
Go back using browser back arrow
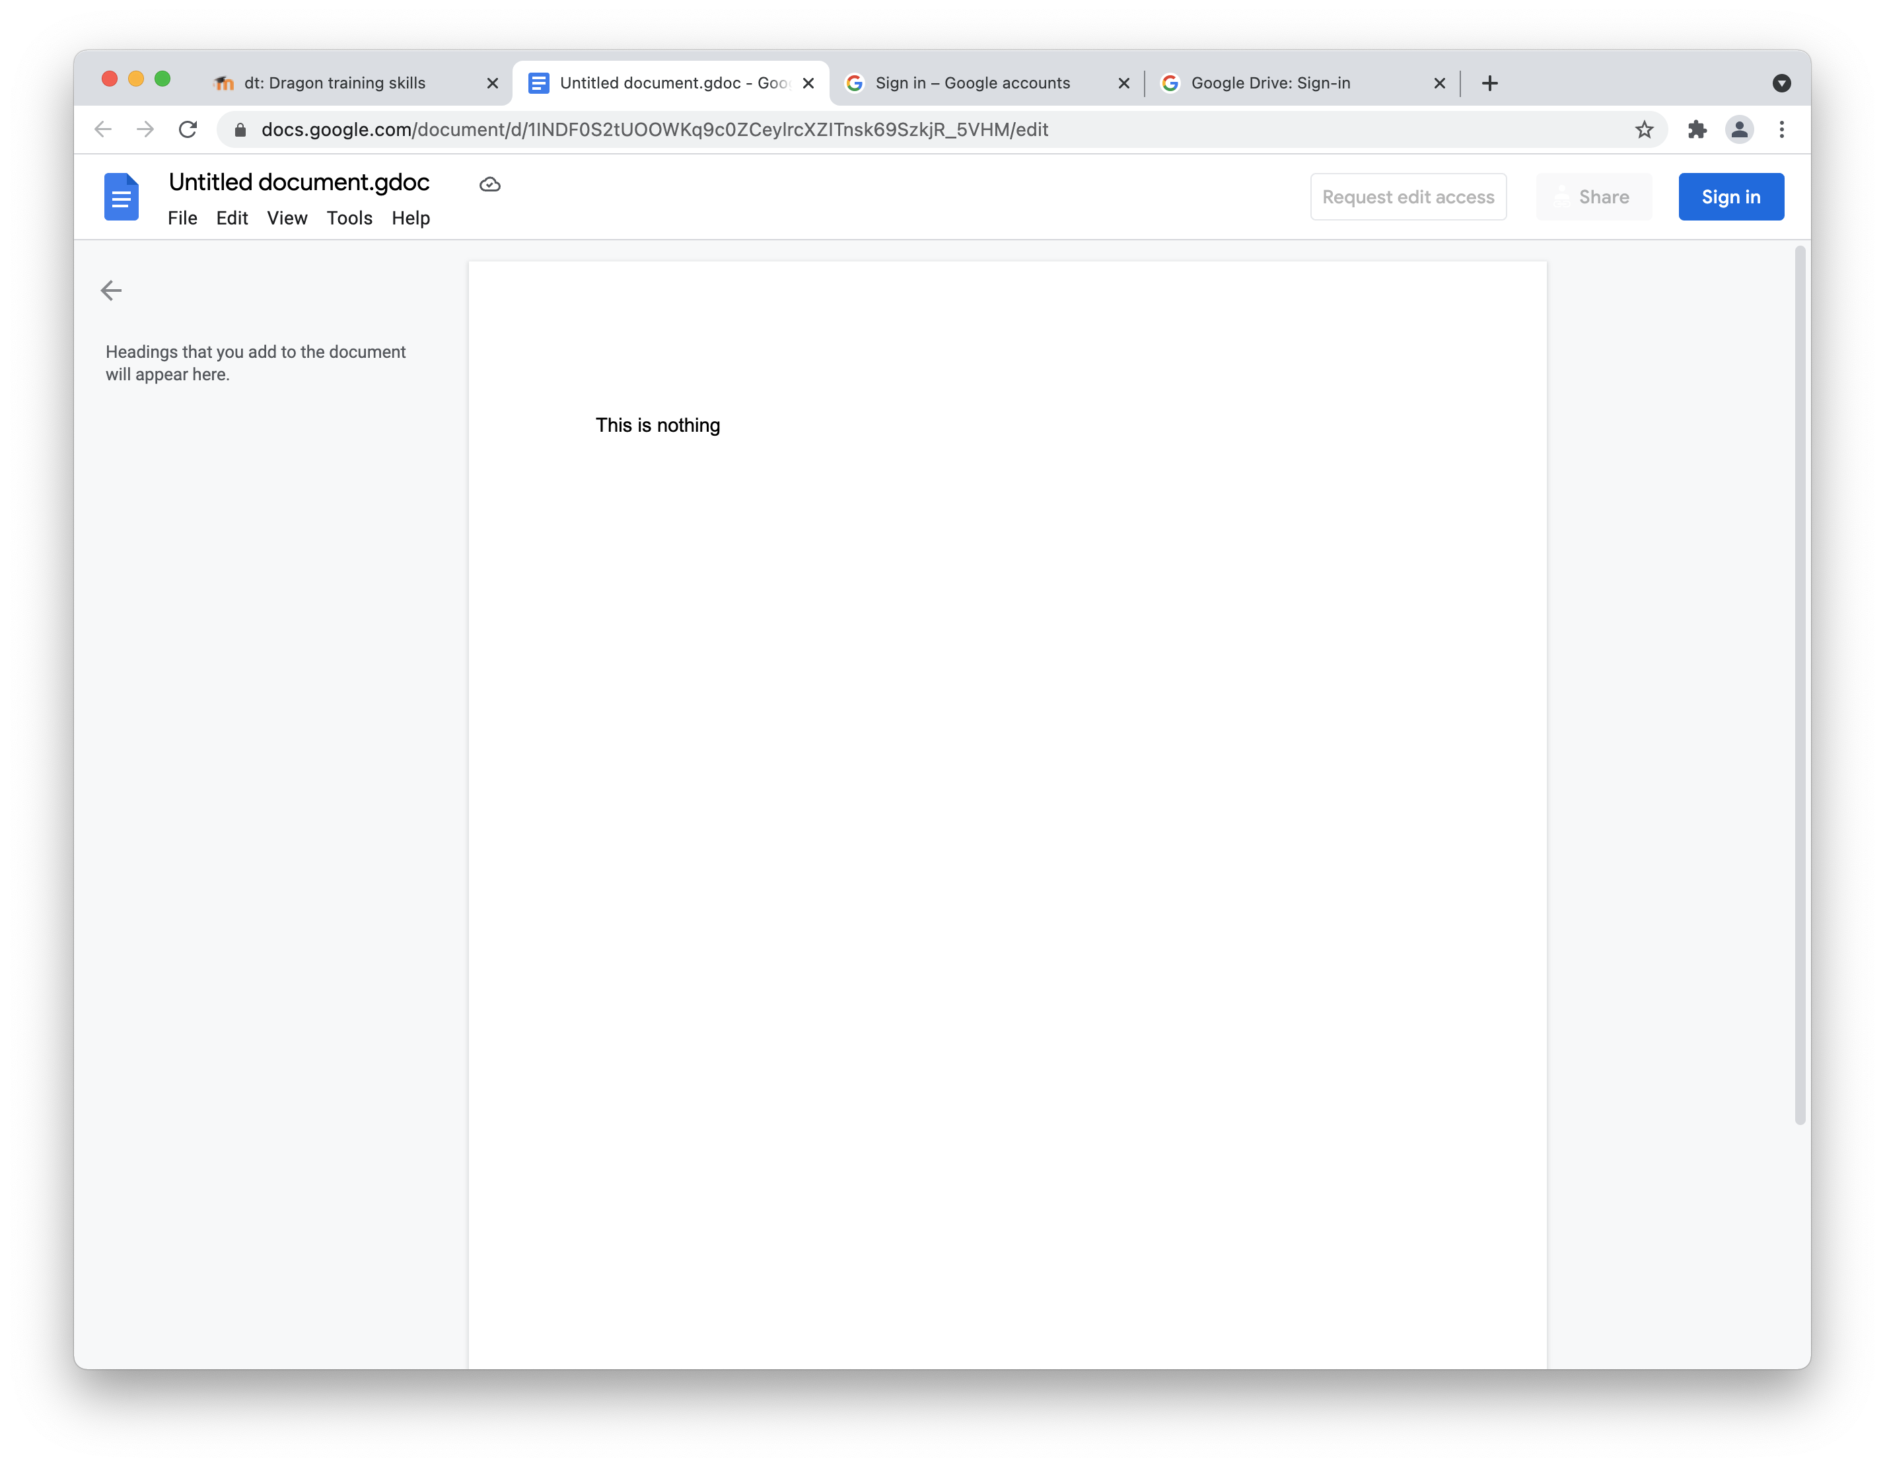103,129
